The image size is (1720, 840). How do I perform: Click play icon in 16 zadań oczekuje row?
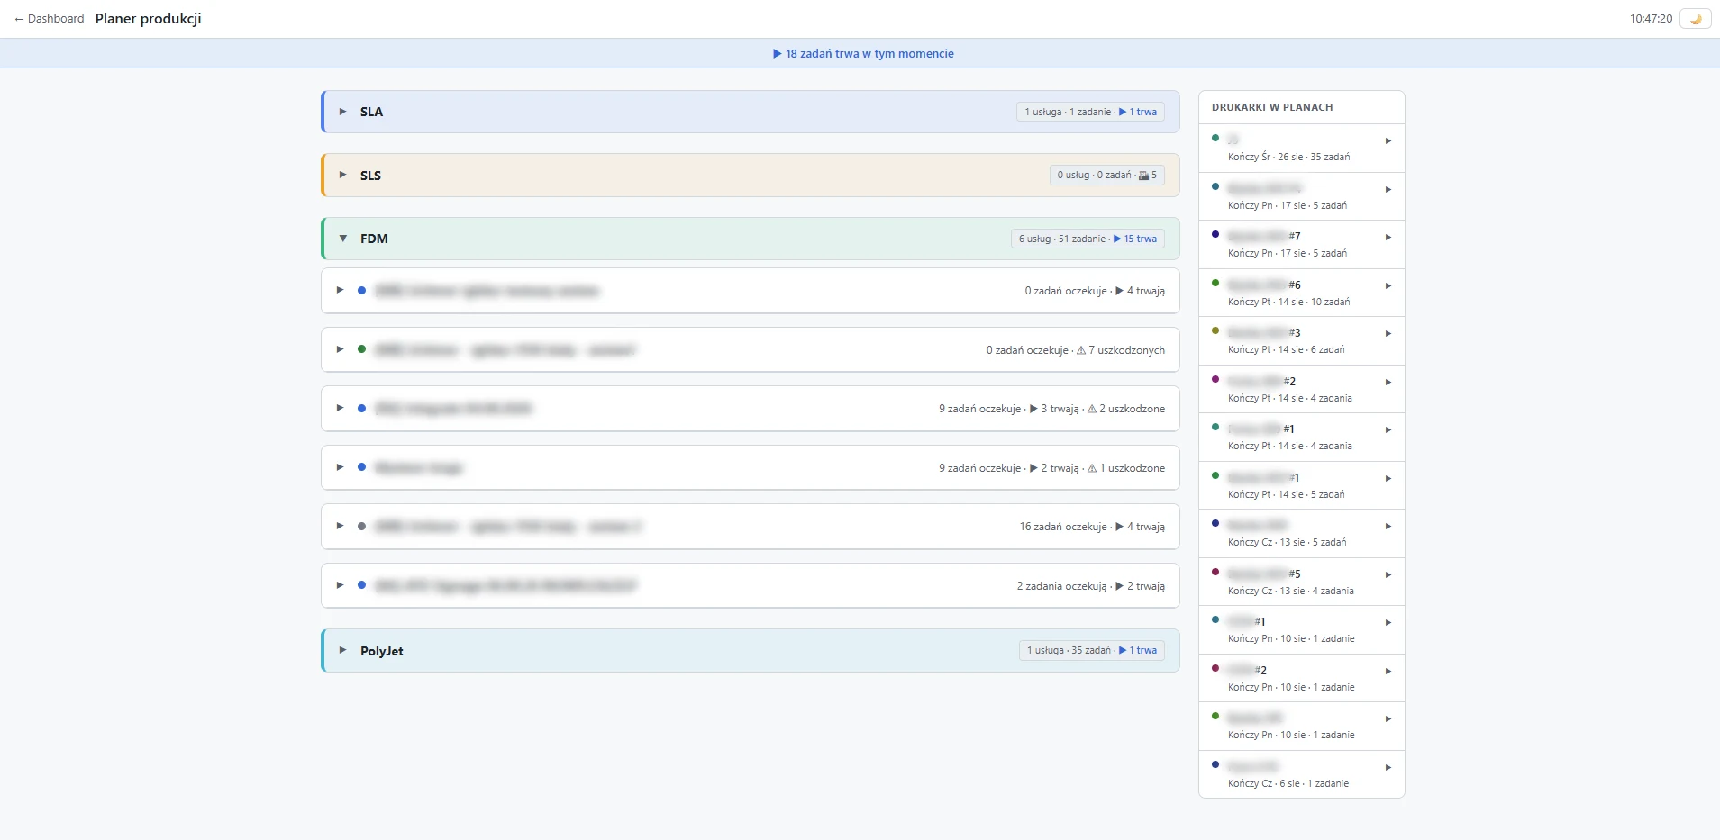pyautogui.click(x=1120, y=527)
